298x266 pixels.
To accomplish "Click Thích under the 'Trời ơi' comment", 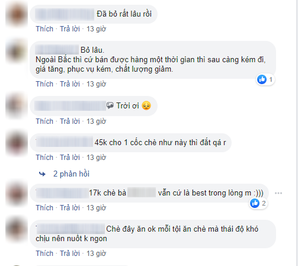I will coord(44,121).
